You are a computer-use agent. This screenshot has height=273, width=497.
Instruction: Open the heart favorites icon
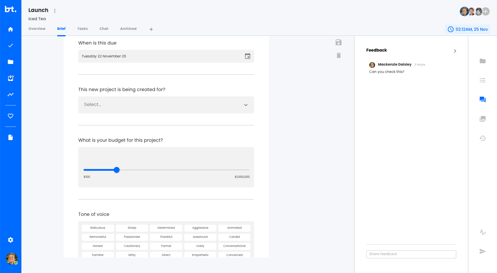tap(11, 116)
